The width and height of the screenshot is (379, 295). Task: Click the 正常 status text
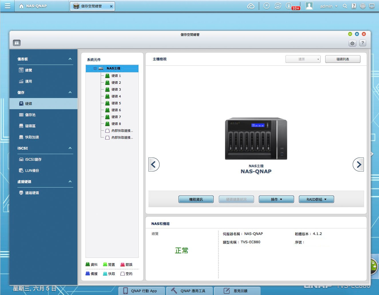coord(182,251)
